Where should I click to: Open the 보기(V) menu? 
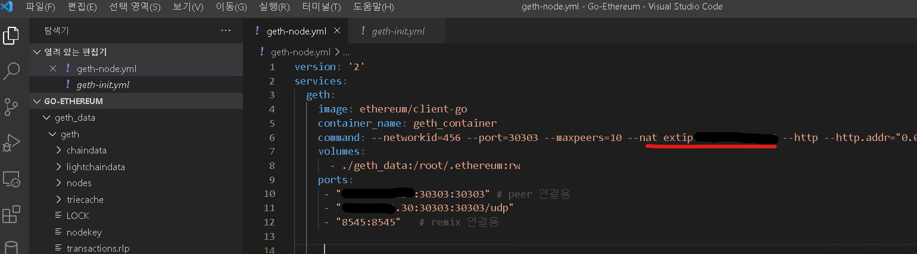pos(188,7)
